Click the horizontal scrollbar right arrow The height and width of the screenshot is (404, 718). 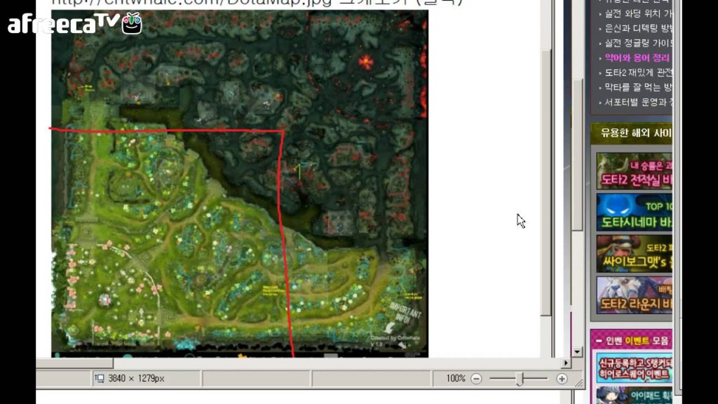click(x=566, y=363)
